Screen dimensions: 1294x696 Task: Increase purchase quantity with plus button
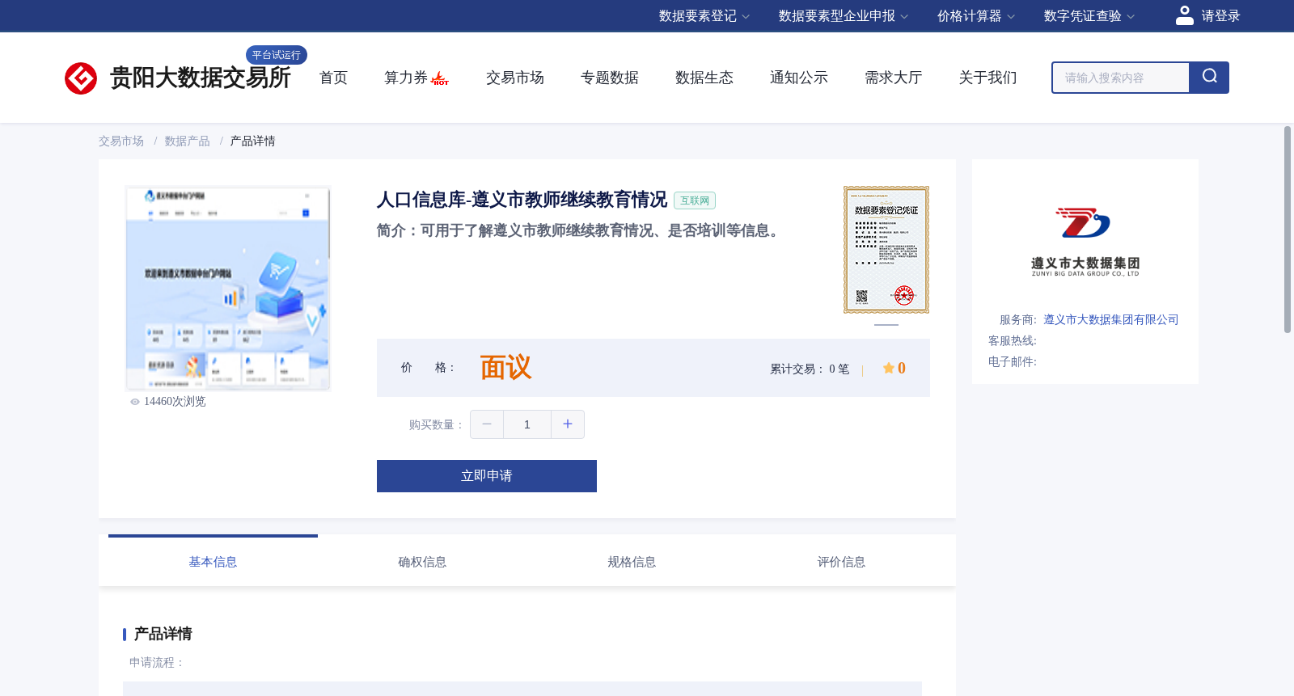point(568,424)
